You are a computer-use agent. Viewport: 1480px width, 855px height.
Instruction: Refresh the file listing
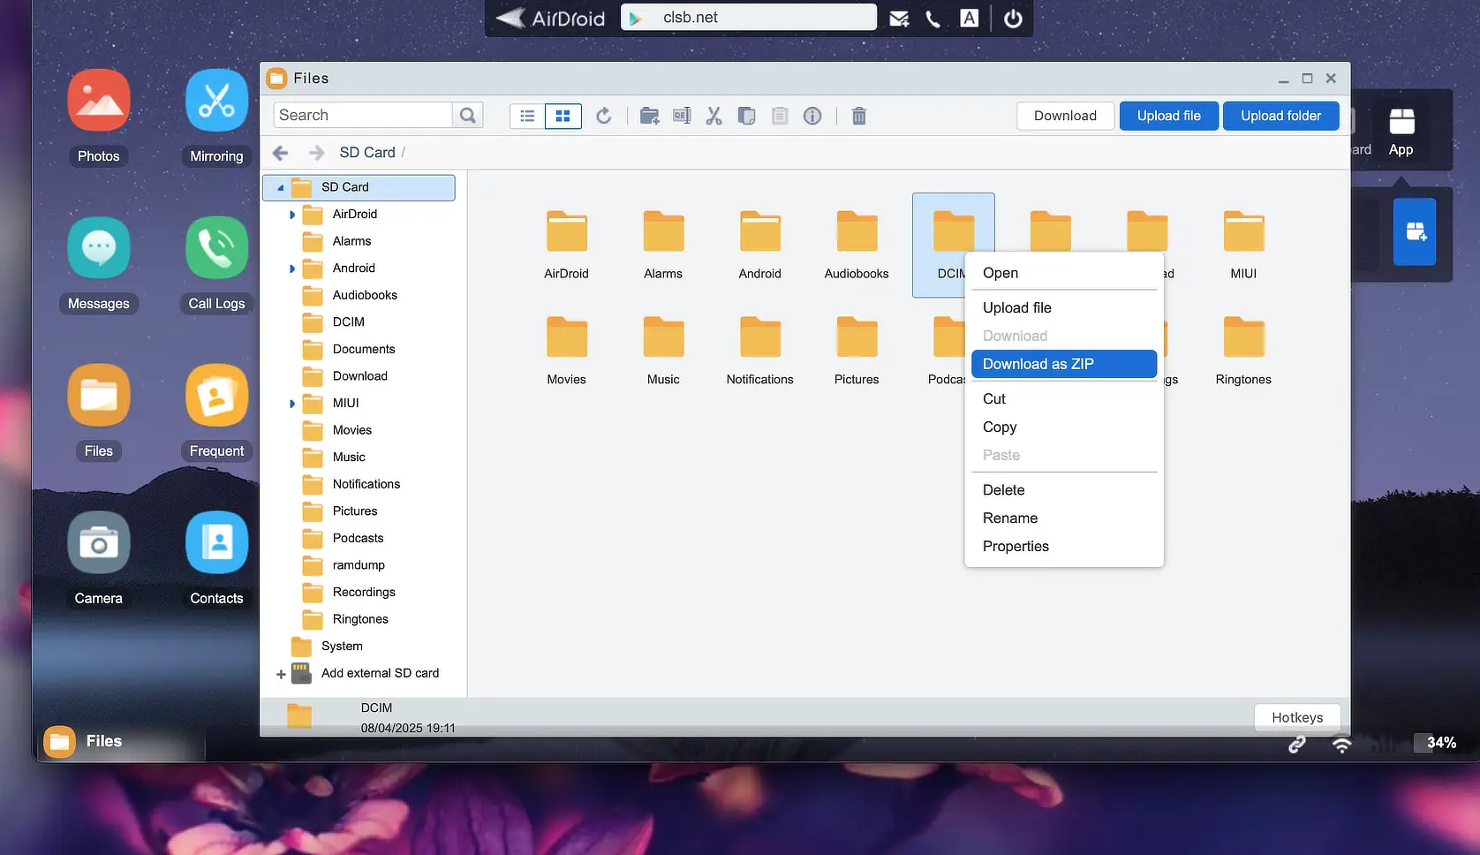pyautogui.click(x=604, y=116)
